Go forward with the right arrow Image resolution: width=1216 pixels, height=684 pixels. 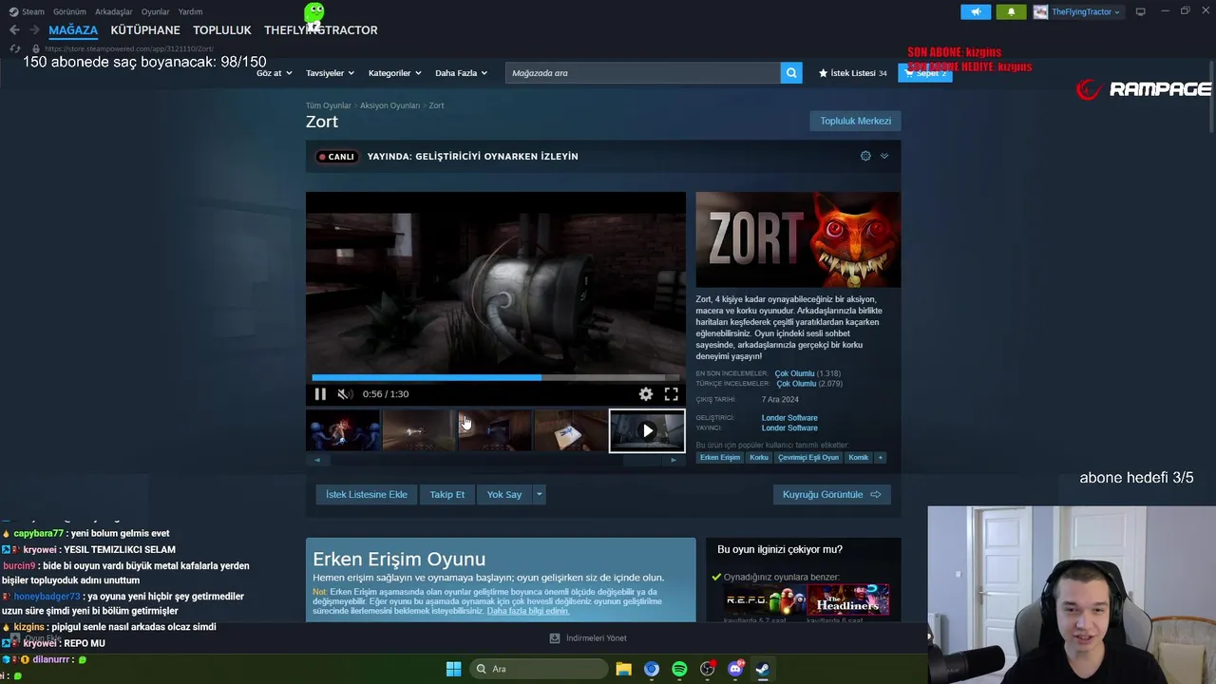(x=34, y=30)
